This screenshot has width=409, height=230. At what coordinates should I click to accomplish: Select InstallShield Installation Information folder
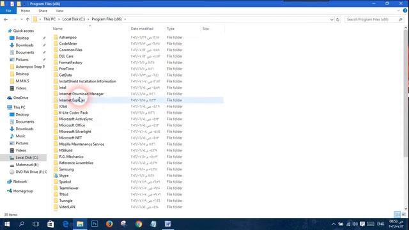pos(88,81)
